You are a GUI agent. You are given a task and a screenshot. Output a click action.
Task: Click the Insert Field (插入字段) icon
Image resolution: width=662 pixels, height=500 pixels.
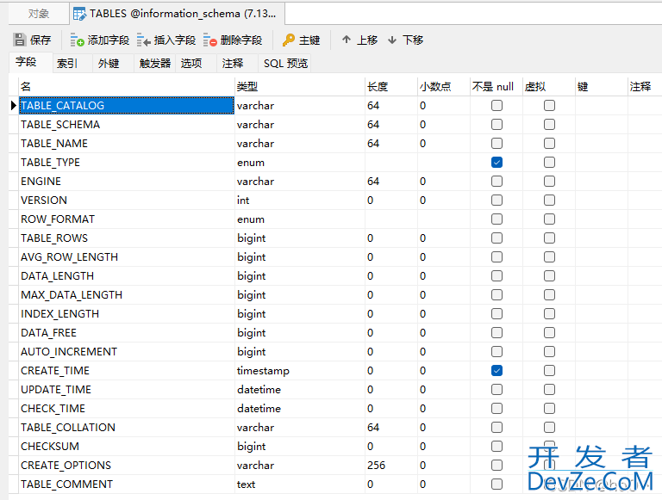point(143,40)
